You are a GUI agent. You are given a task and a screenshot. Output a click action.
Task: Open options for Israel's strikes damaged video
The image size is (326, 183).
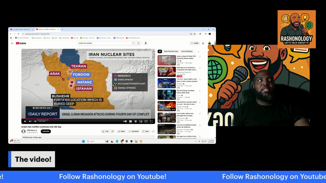point(200,114)
